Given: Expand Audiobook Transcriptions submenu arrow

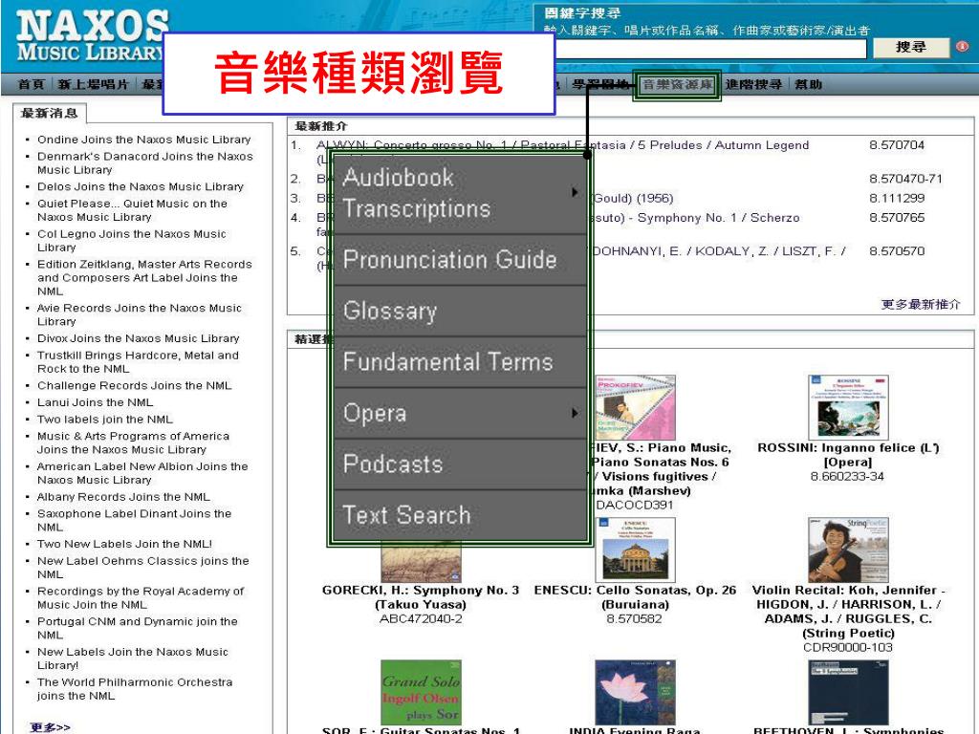Looking at the screenshot, I should 575,192.
